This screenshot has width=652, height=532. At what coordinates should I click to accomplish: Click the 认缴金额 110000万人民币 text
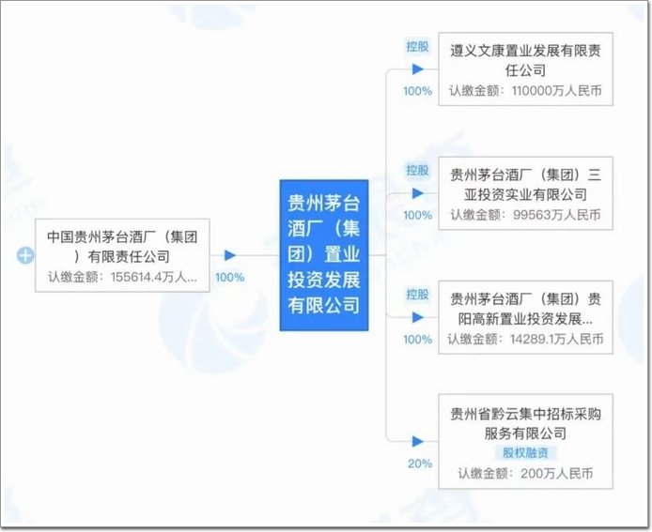tap(524, 93)
